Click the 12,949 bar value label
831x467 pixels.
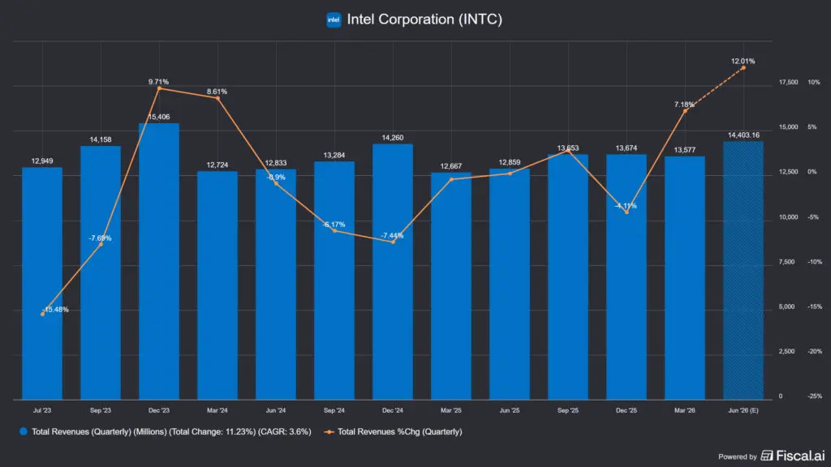[42, 161]
